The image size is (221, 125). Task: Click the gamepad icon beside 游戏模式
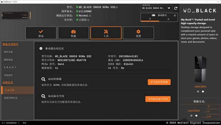click(x=153, y=15)
